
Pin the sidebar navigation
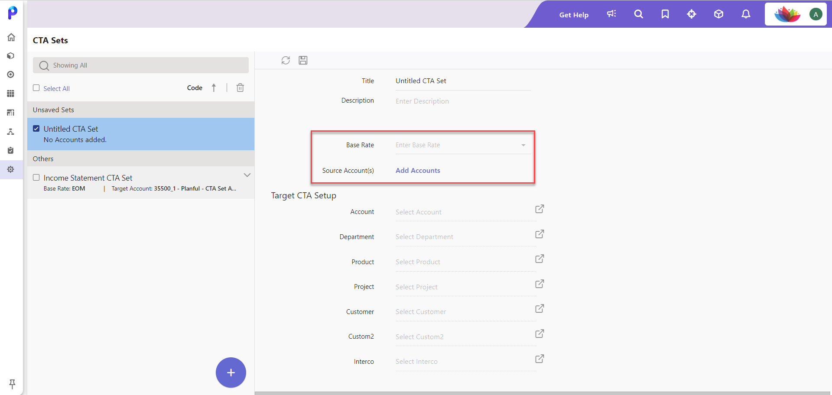tap(12, 384)
